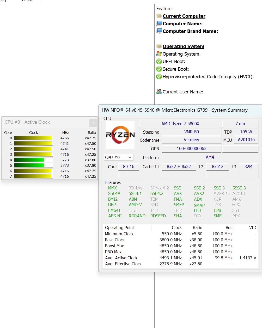Screen dimensions: 262x328
Task: Click the AM4 platform field
Action: coord(210,157)
